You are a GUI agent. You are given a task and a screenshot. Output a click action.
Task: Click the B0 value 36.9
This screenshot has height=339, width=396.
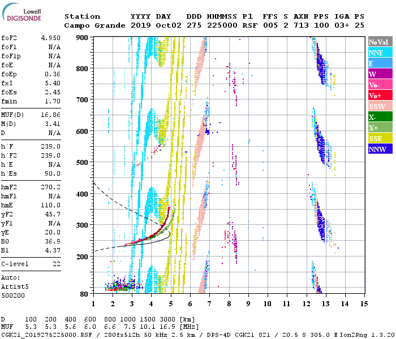pyautogui.click(x=53, y=241)
